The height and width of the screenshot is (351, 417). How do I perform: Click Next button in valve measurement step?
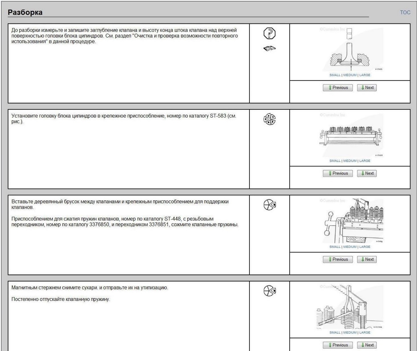[367, 88]
